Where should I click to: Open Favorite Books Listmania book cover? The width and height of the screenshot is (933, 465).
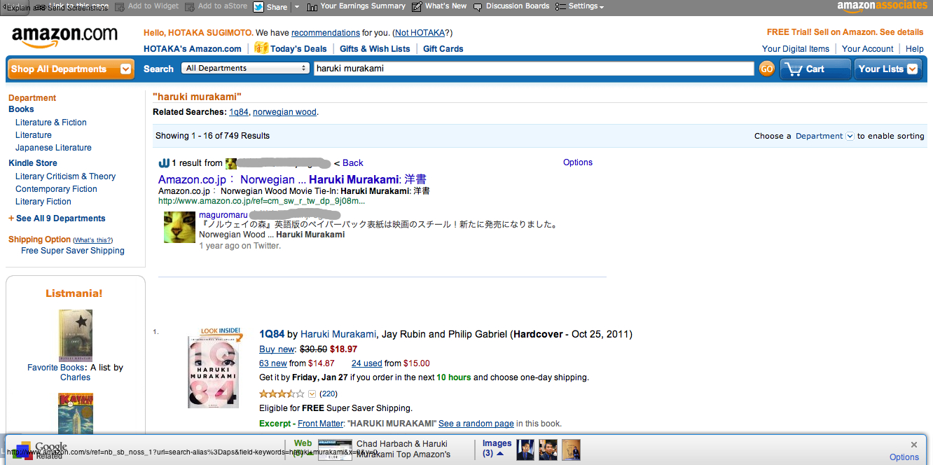tap(76, 335)
